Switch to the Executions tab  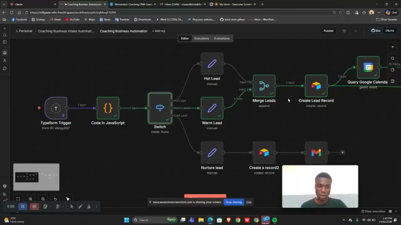201,38
